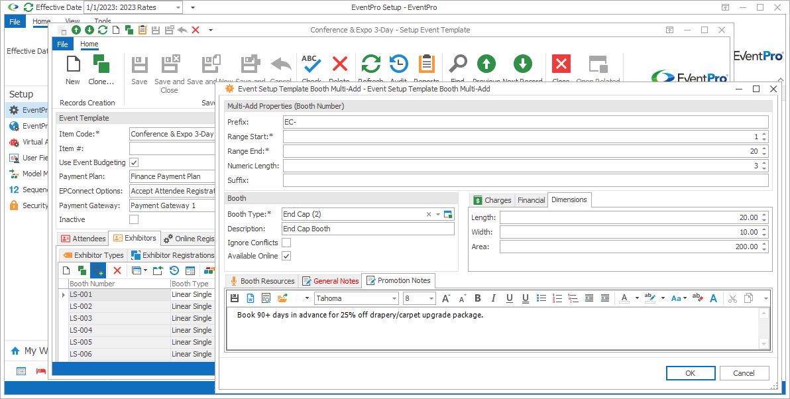Grow font size in notes toolbar
790x399 pixels.
(x=446, y=298)
